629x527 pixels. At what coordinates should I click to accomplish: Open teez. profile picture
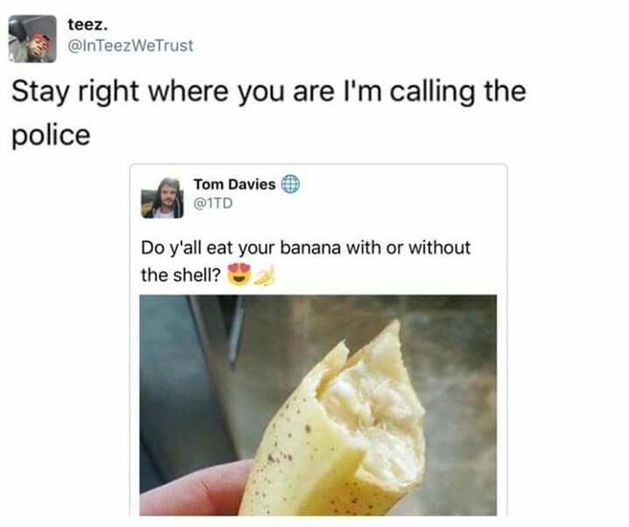click(x=32, y=39)
